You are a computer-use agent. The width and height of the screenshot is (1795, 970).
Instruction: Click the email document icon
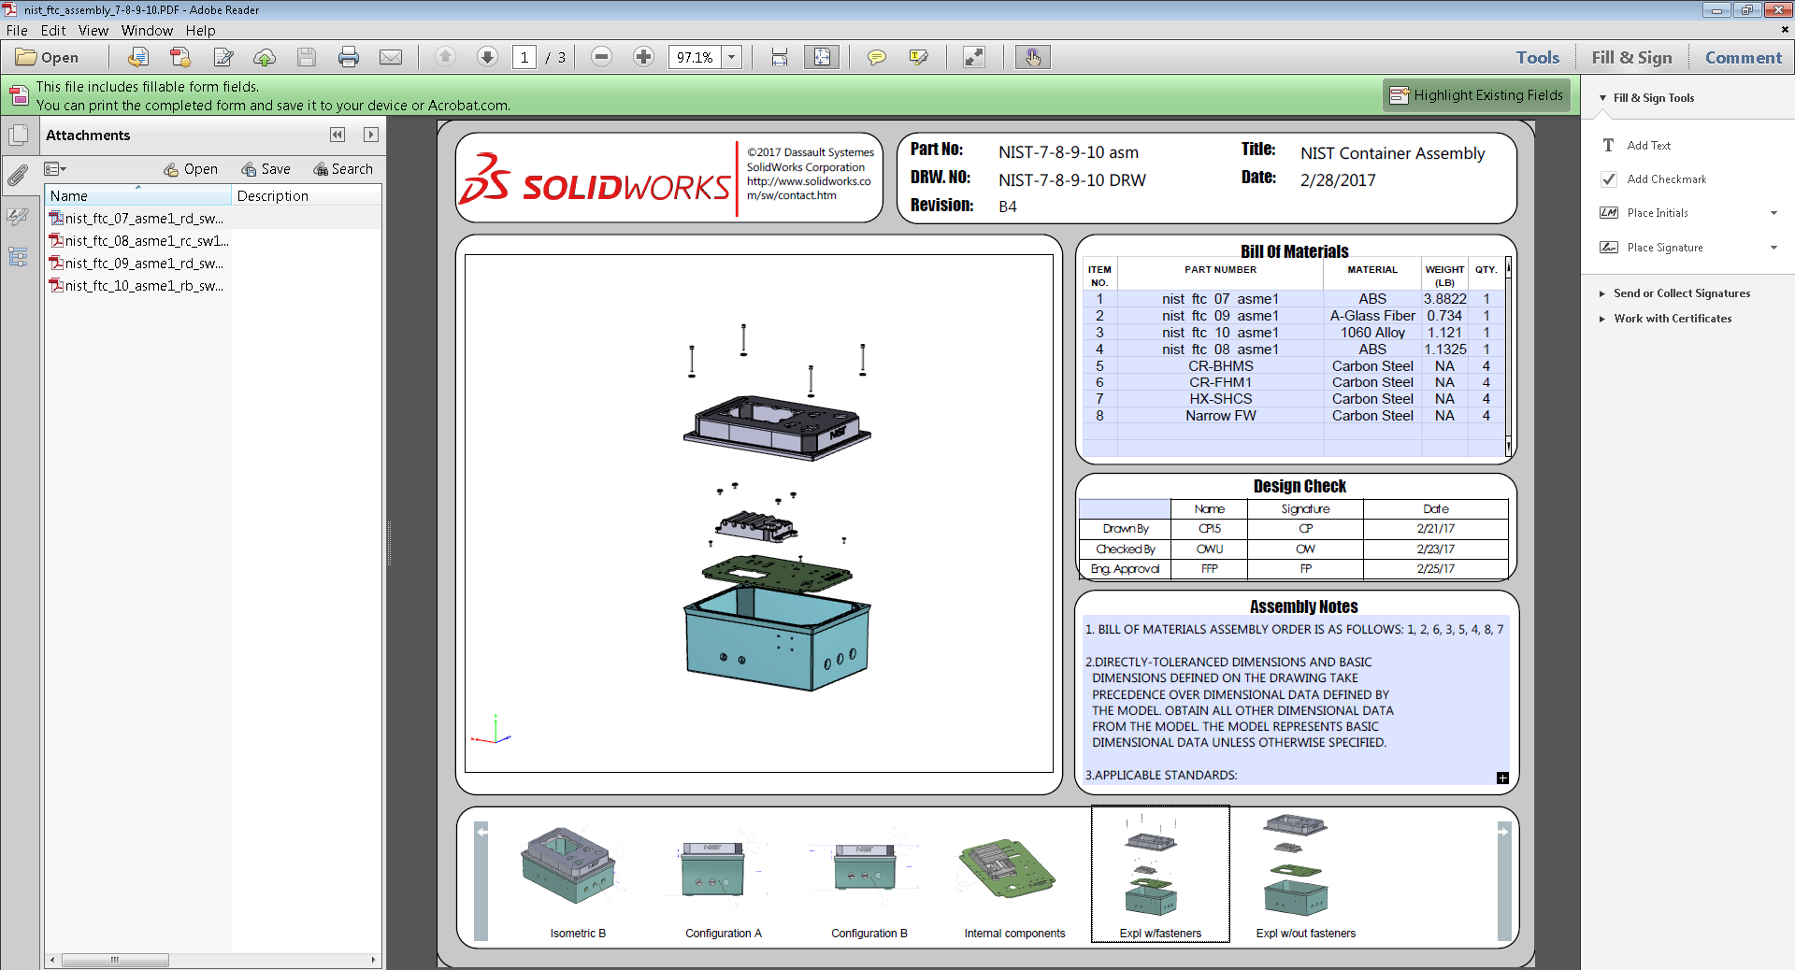[391, 57]
